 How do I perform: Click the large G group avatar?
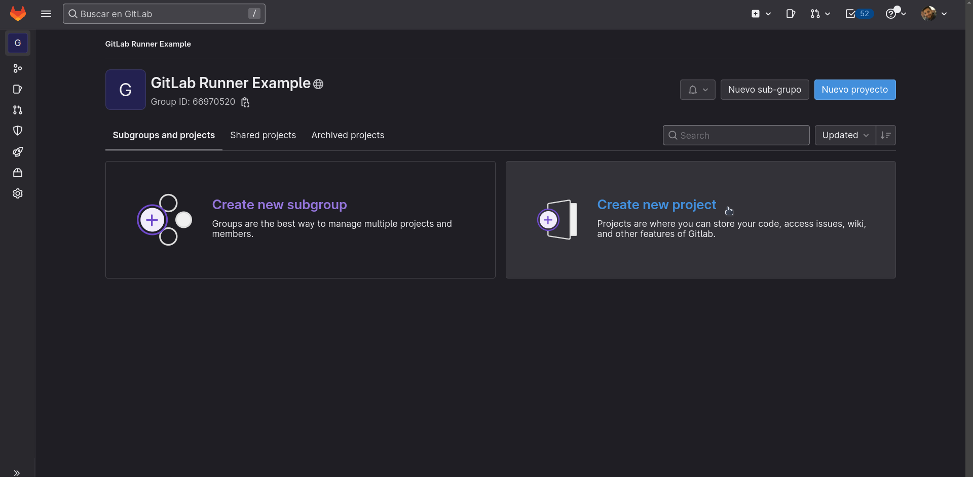(x=126, y=90)
